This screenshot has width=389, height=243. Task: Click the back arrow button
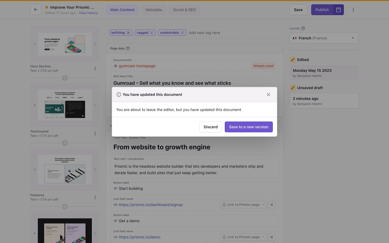click(36, 10)
